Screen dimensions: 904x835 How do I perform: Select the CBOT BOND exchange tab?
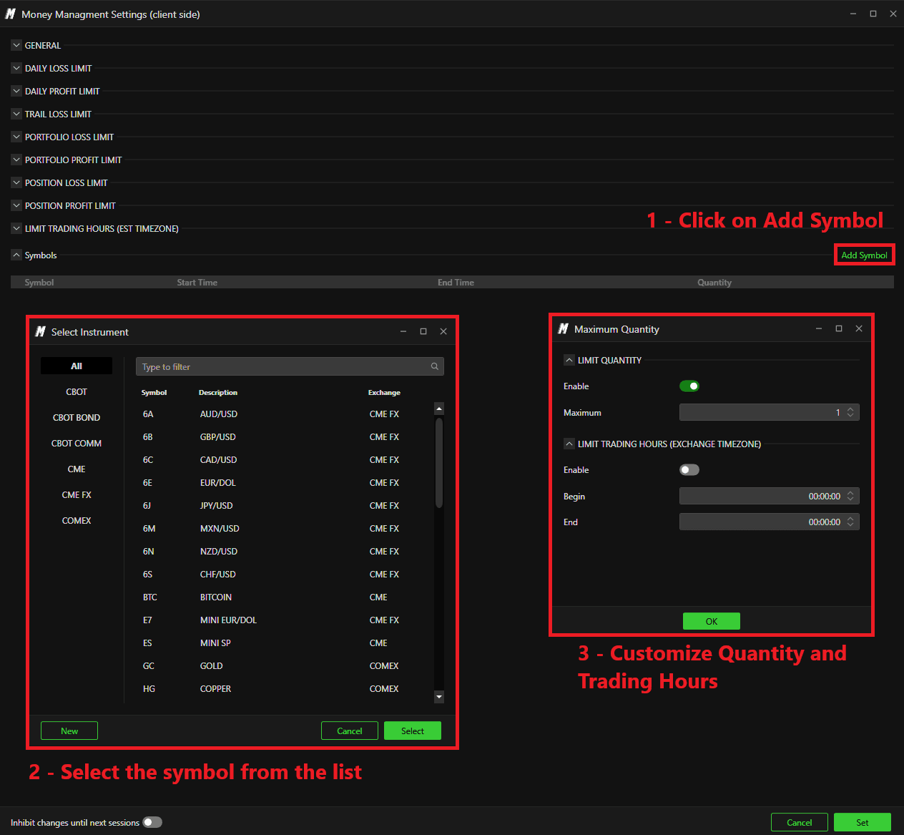click(77, 417)
